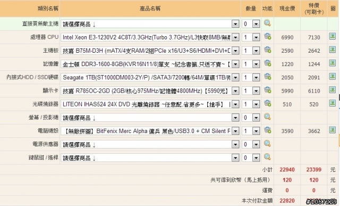The width and height of the screenshot is (340, 206).
Task: Open the 顯示卡 product dropdown
Action: click(x=150, y=91)
